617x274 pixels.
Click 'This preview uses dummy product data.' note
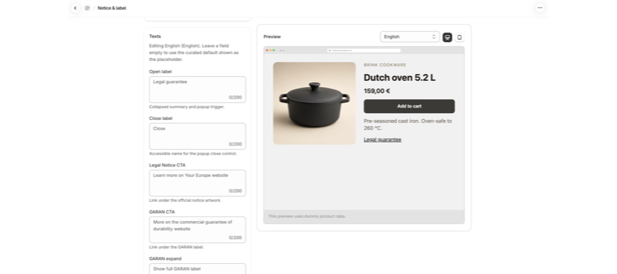307,216
